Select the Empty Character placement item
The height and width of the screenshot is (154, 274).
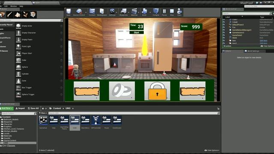click(39, 33)
